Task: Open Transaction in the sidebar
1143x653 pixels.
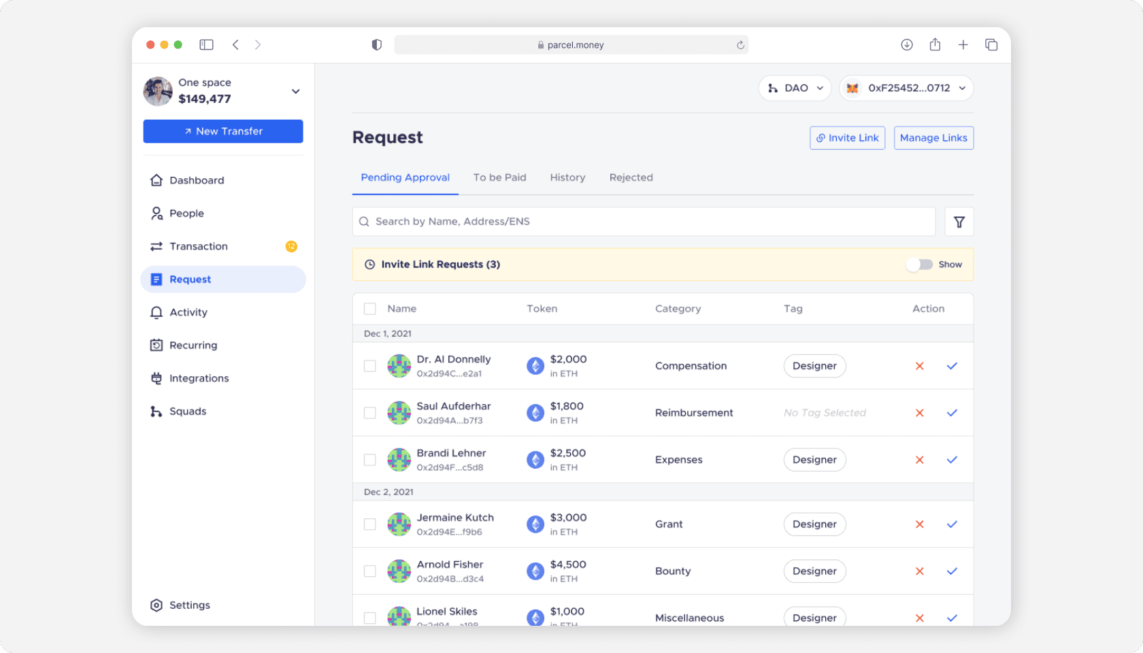Action: point(223,246)
